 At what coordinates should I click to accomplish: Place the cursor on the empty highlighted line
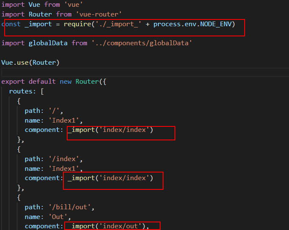tap(145, 72)
